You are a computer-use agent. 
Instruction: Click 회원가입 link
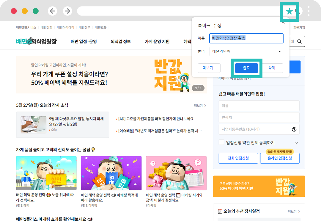click(299, 27)
